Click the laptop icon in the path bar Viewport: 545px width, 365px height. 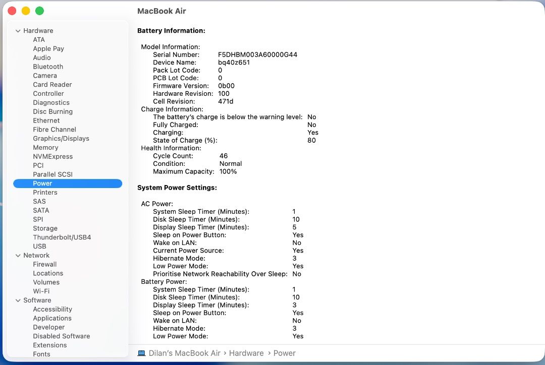pos(141,353)
